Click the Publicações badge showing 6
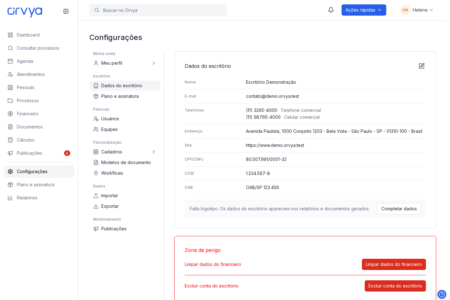This screenshot has width=450, height=300. 67,153
